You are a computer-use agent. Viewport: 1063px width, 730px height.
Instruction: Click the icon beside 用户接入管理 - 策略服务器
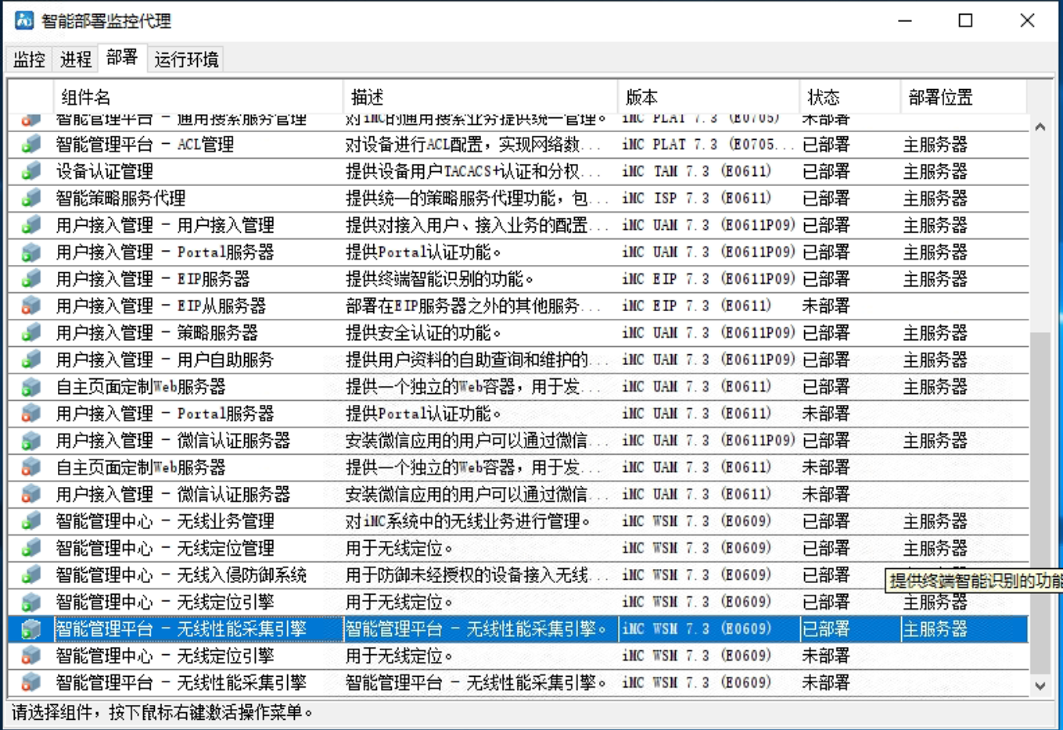pos(31,333)
